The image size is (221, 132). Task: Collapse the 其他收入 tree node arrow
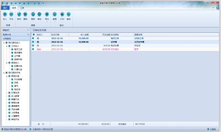click(7, 63)
